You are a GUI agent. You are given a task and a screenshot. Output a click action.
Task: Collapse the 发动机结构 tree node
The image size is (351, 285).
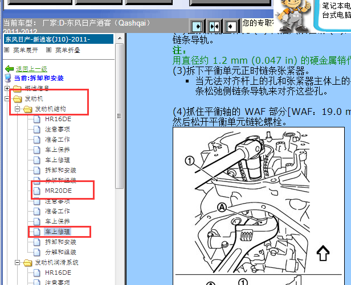[17, 109]
